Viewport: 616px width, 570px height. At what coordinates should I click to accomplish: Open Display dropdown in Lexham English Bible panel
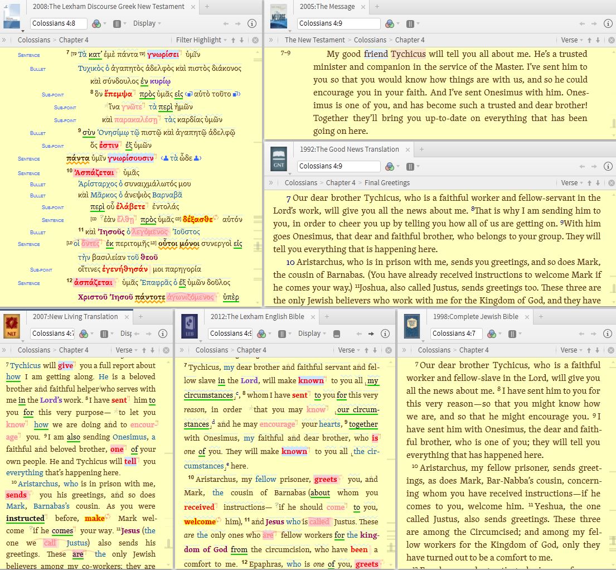312,334
